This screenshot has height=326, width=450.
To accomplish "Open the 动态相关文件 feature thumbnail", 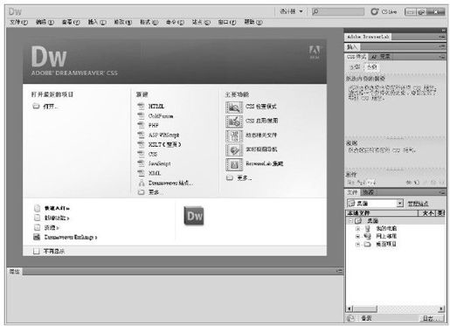I will click(234, 135).
